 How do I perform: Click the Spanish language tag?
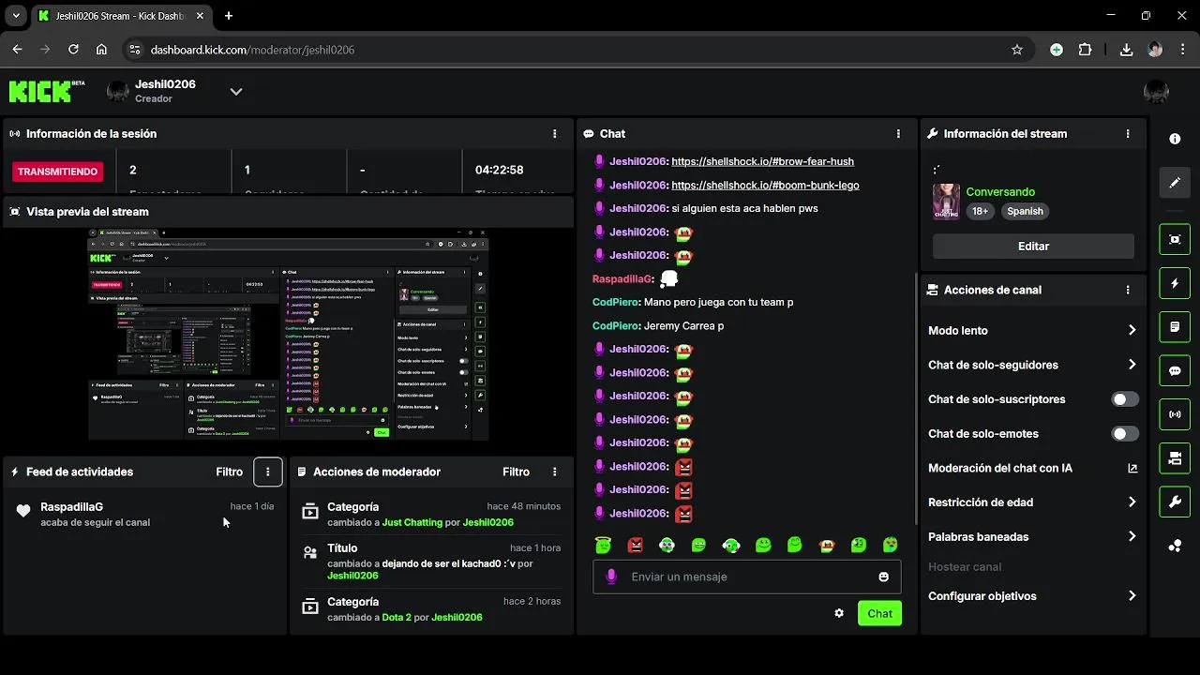tap(1025, 211)
